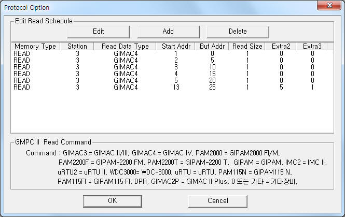Close the Protocol Option window
The image size is (345, 217).
(x=329, y=5)
